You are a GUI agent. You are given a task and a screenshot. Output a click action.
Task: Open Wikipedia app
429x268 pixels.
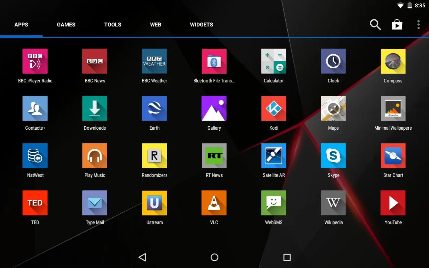(x=333, y=203)
